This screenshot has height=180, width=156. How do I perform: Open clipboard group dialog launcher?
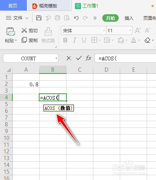point(56,47)
